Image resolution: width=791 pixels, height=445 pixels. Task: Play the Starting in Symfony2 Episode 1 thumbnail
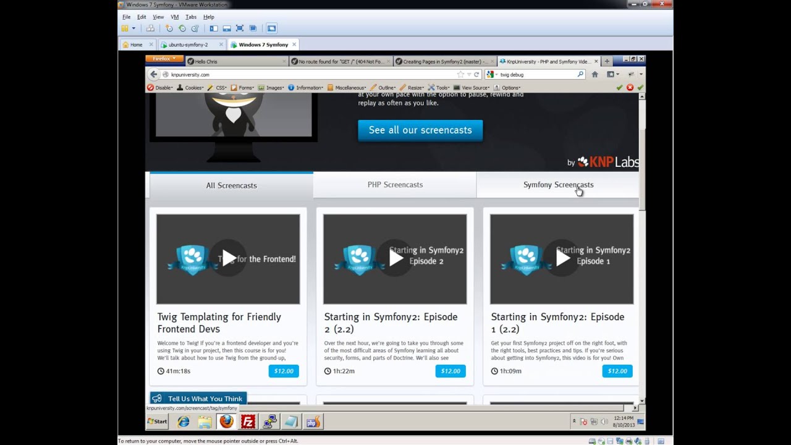562,259
